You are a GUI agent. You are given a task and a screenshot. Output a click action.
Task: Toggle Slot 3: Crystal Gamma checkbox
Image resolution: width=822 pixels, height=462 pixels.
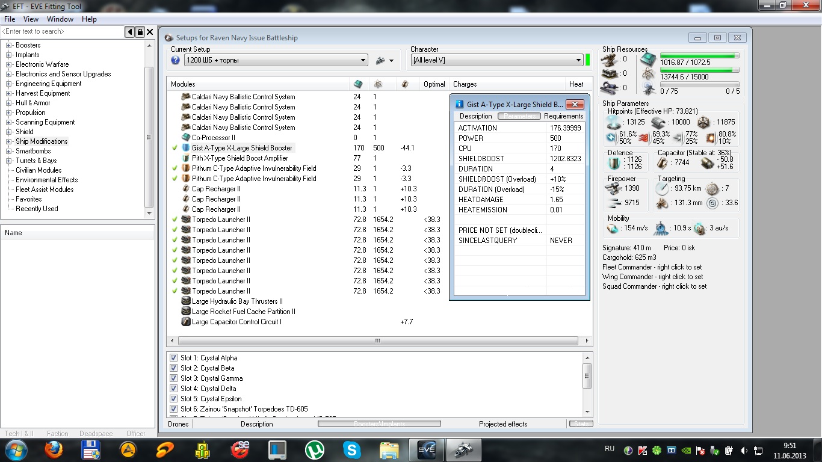[174, 378]
